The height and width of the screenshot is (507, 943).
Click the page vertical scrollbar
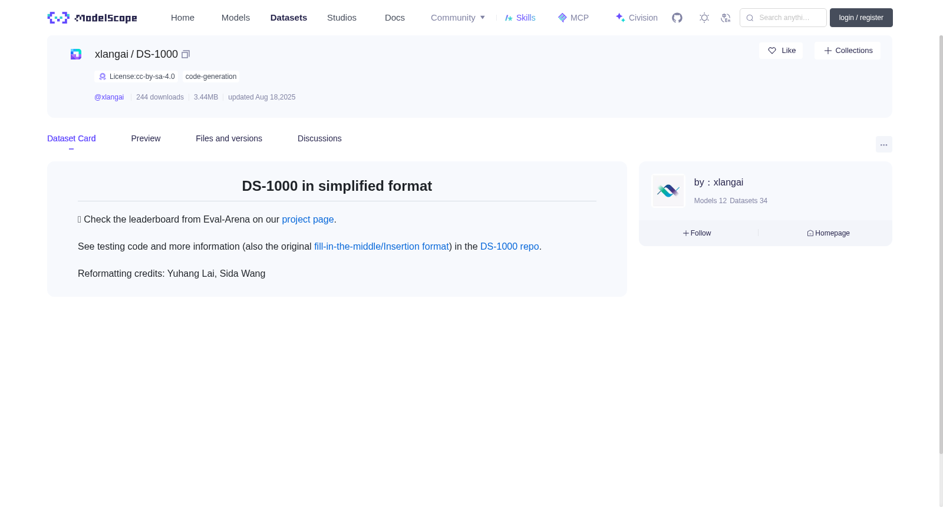pos(941,244)
